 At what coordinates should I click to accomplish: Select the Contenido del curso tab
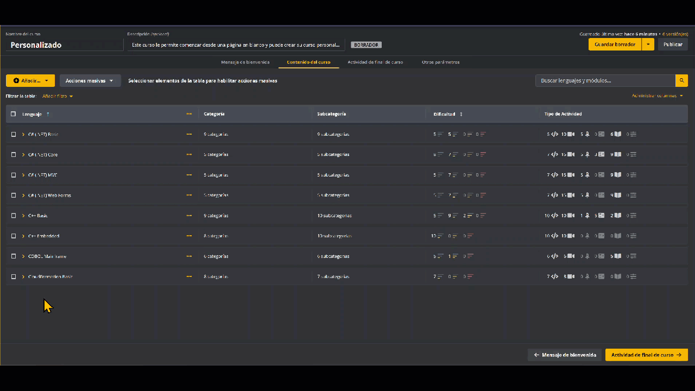point(308,62)
